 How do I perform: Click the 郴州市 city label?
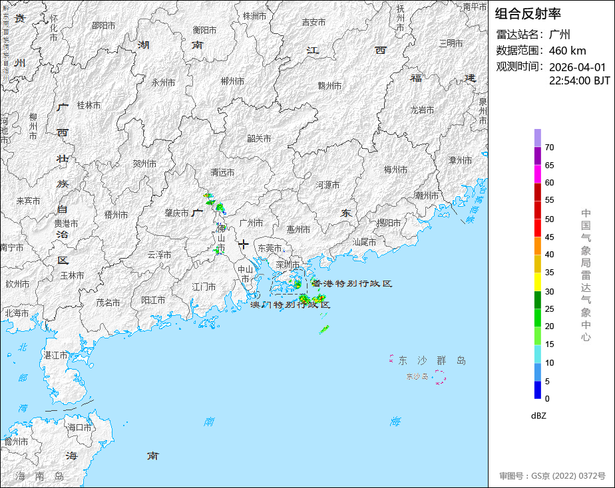(x=232, y=81)
